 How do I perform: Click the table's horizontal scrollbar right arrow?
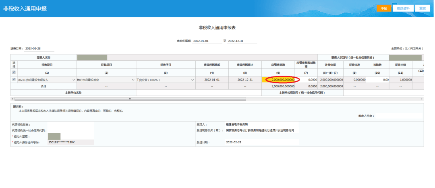(422, 99)
